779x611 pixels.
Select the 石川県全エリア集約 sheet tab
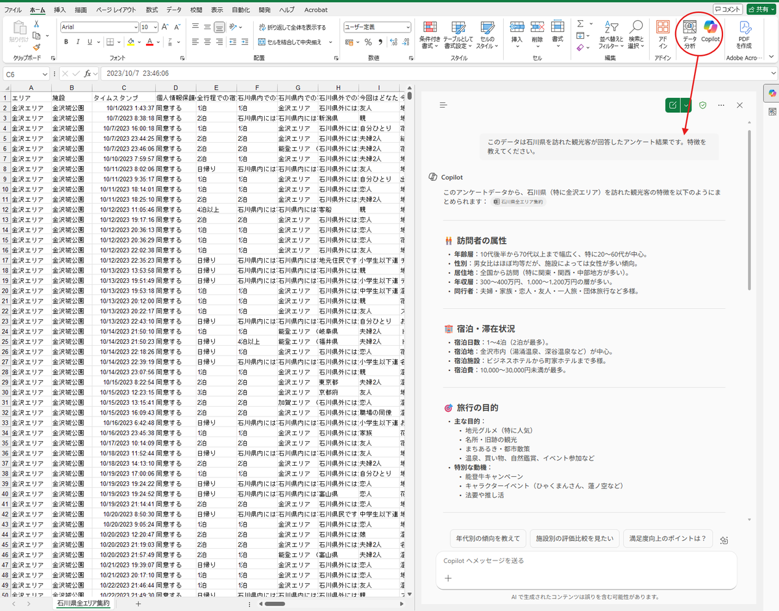pos(82,603)
